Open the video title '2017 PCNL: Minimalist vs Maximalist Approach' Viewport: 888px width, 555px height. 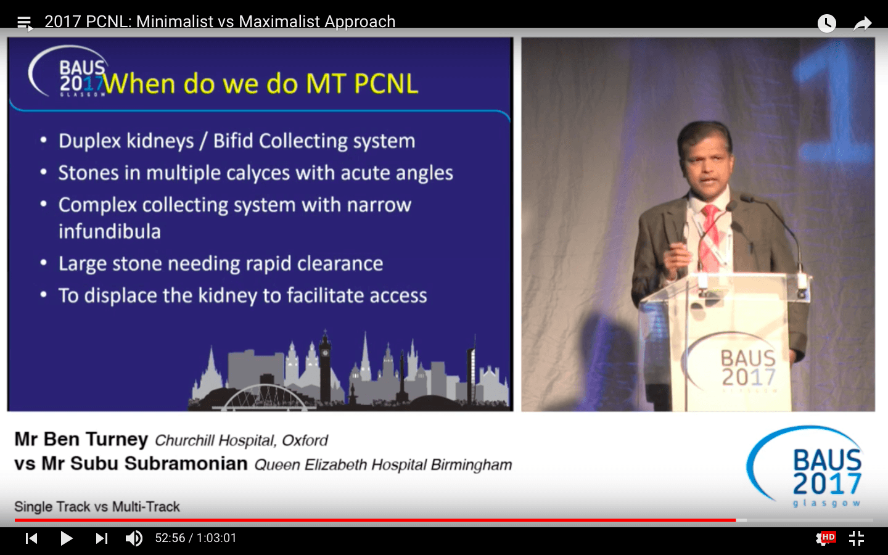220,22
